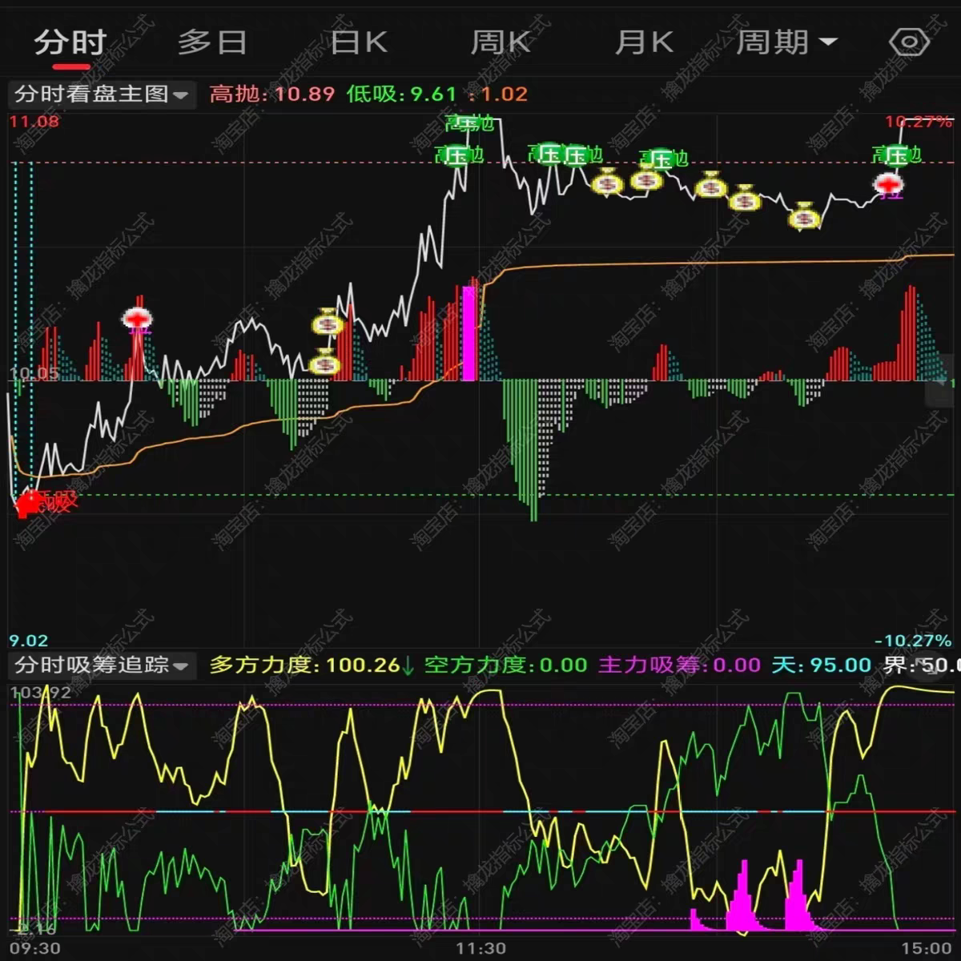Click the red cross signal near 10.05
961x961 pixels.
click(137, 320)
